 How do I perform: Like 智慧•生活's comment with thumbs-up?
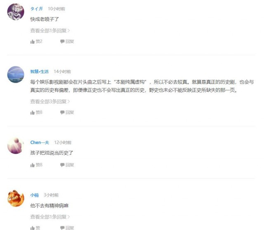click(33, 112)
